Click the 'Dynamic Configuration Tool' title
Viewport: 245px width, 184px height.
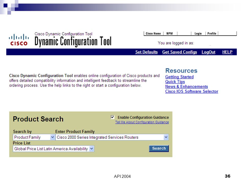tap(73, 41)
